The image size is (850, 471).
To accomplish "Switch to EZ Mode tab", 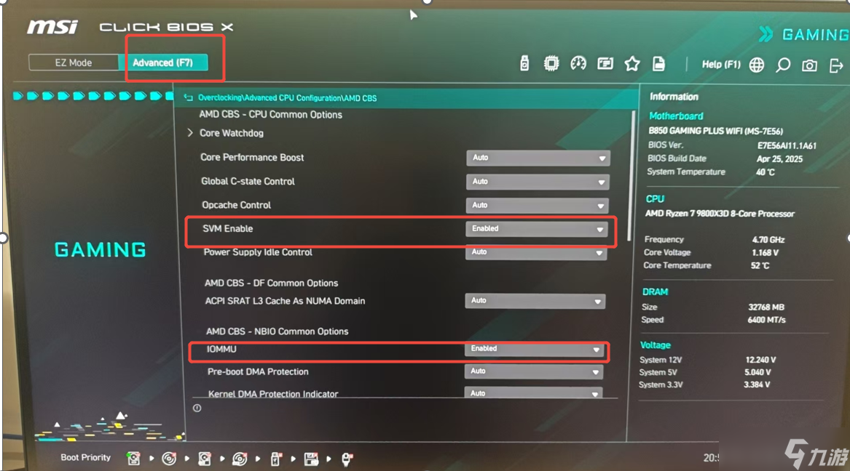I will (x=75, y=63).
